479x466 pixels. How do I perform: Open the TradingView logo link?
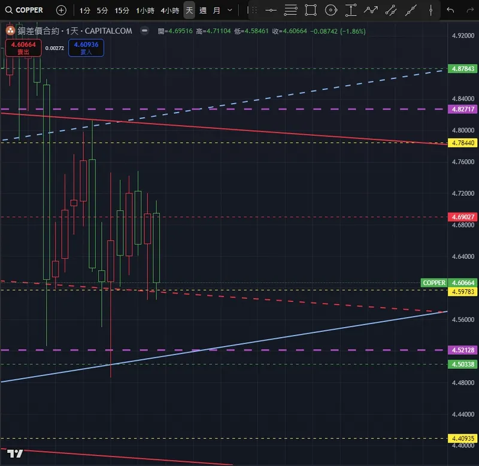[x=15, y=453]
